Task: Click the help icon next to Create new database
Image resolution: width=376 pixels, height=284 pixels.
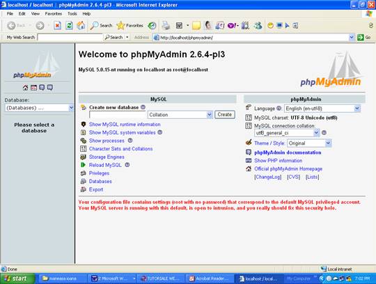Action: click(143, 107)
